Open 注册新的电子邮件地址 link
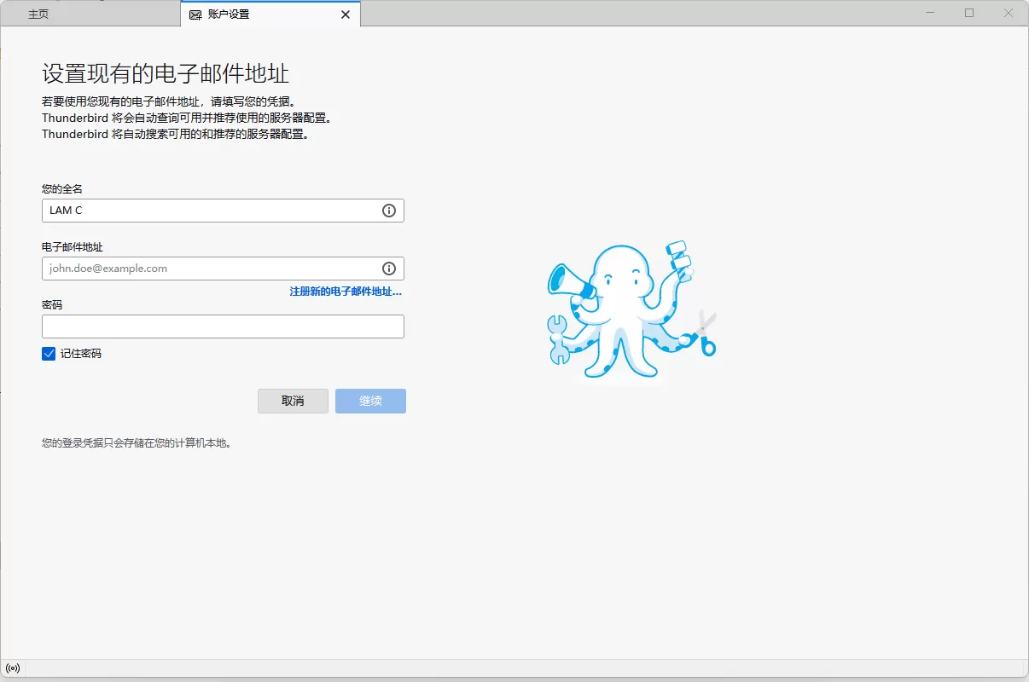The height and width of the screenshot is (682, 1029). 345,291
